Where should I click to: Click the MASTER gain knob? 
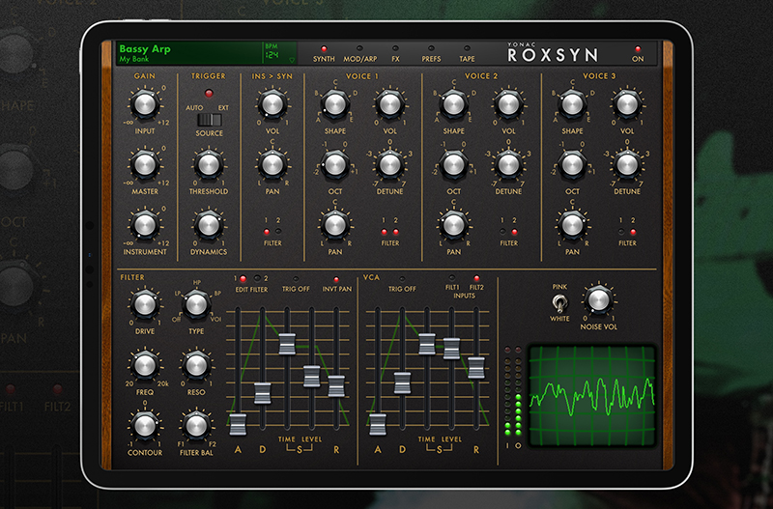(x=145, y=165)
